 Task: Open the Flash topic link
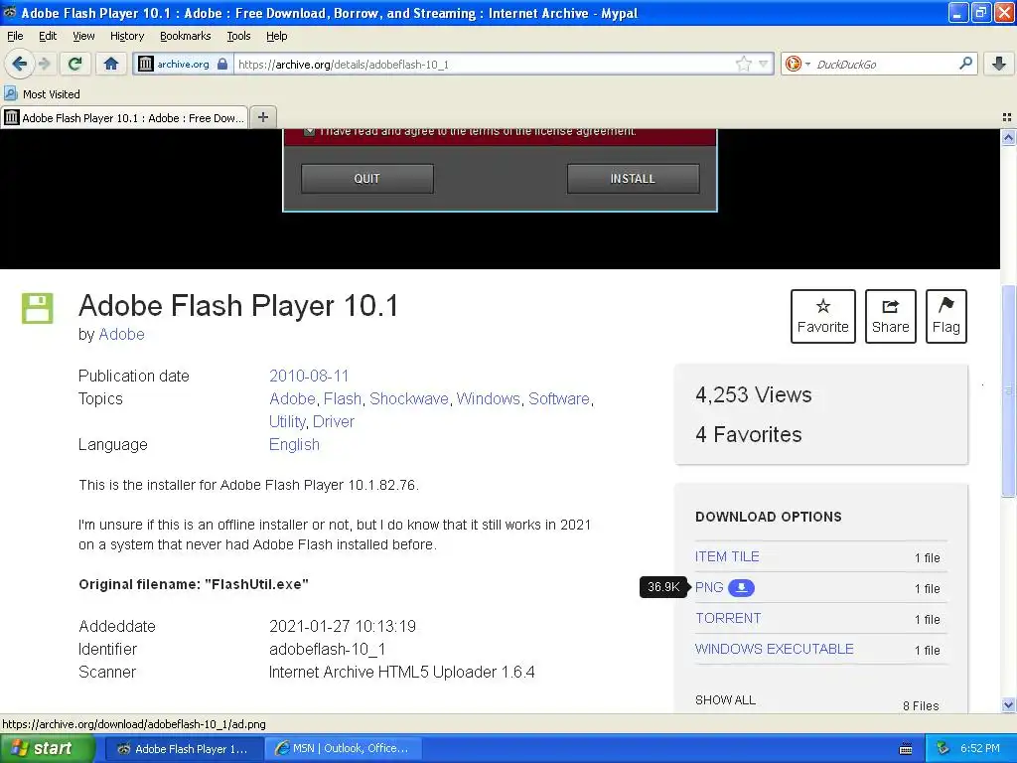point(343,398)
